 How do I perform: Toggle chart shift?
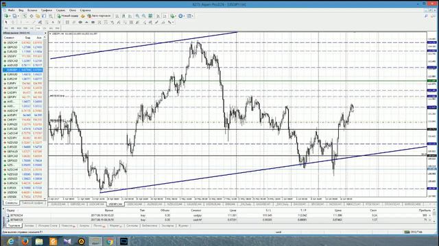tap(165, 16)
